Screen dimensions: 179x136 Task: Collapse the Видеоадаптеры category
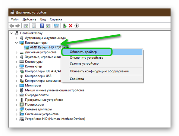[17, 43]
